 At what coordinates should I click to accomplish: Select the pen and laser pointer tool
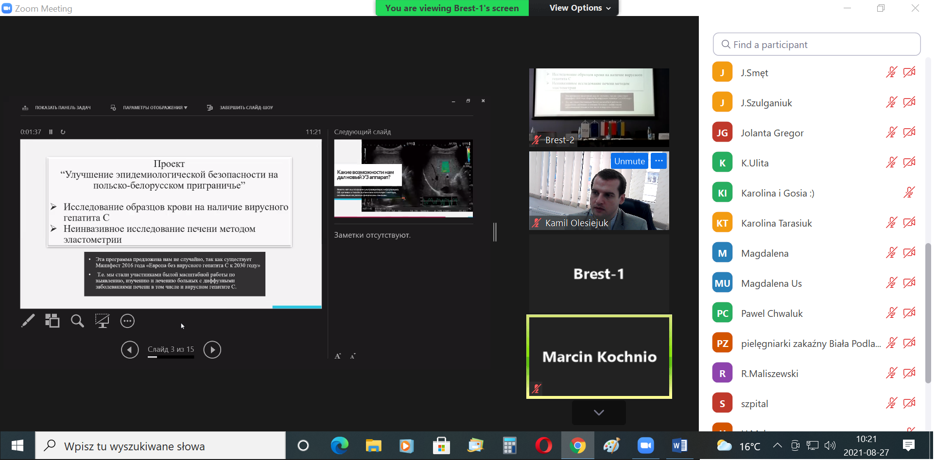pyautogui.click(x=28, y=321)
